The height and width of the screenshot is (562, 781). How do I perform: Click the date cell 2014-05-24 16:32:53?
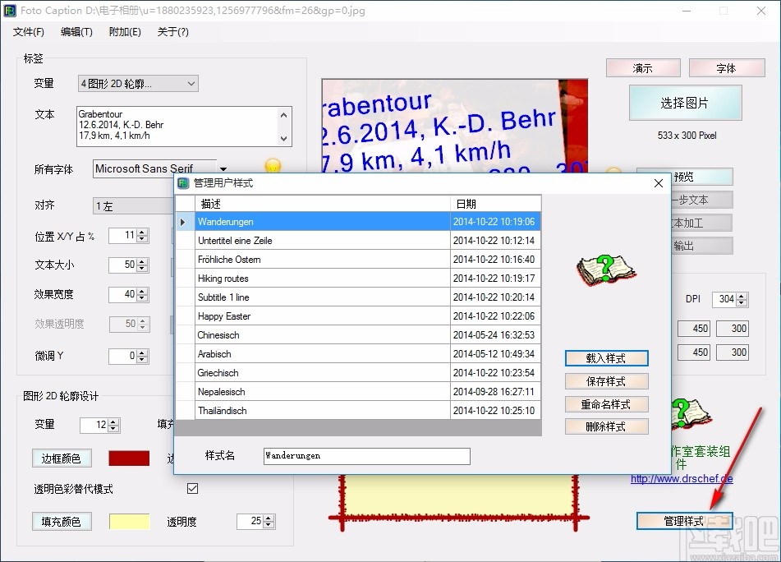click(495, 335)
